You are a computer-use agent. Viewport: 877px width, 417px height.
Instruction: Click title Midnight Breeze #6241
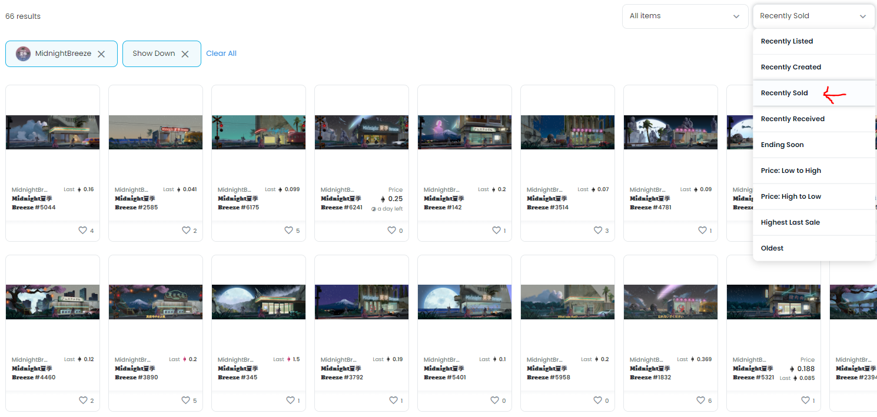pyautogui.click(x=341, y=203)
